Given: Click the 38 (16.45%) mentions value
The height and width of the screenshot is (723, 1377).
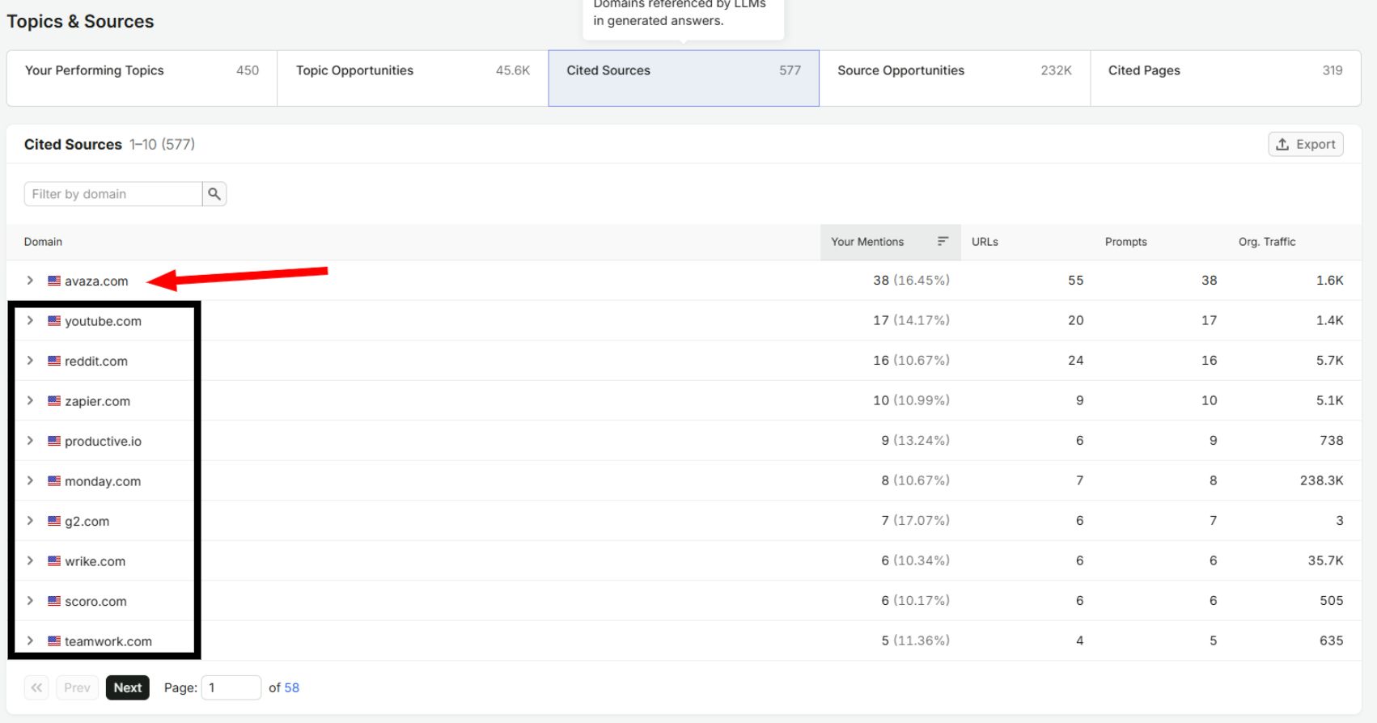Looking at the screenshot, I should [911, 281].
